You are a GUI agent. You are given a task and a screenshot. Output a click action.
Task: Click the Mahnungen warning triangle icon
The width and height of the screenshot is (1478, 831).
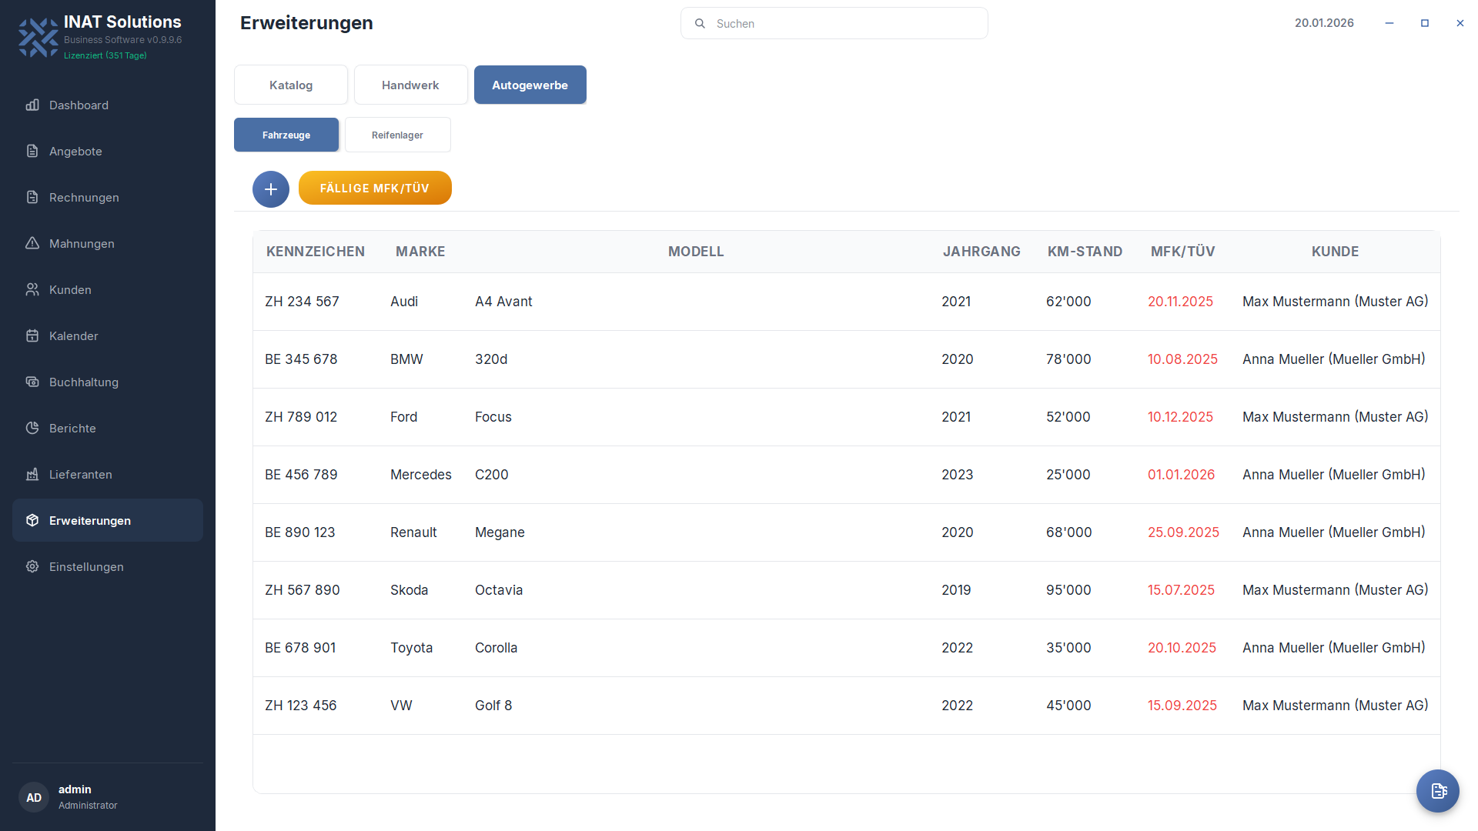pyautogui.click(x=32, y=244)
